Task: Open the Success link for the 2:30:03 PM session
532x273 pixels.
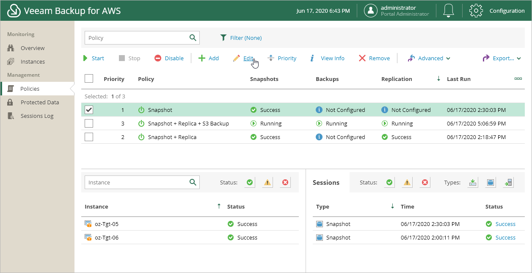Action: (505, 224)
